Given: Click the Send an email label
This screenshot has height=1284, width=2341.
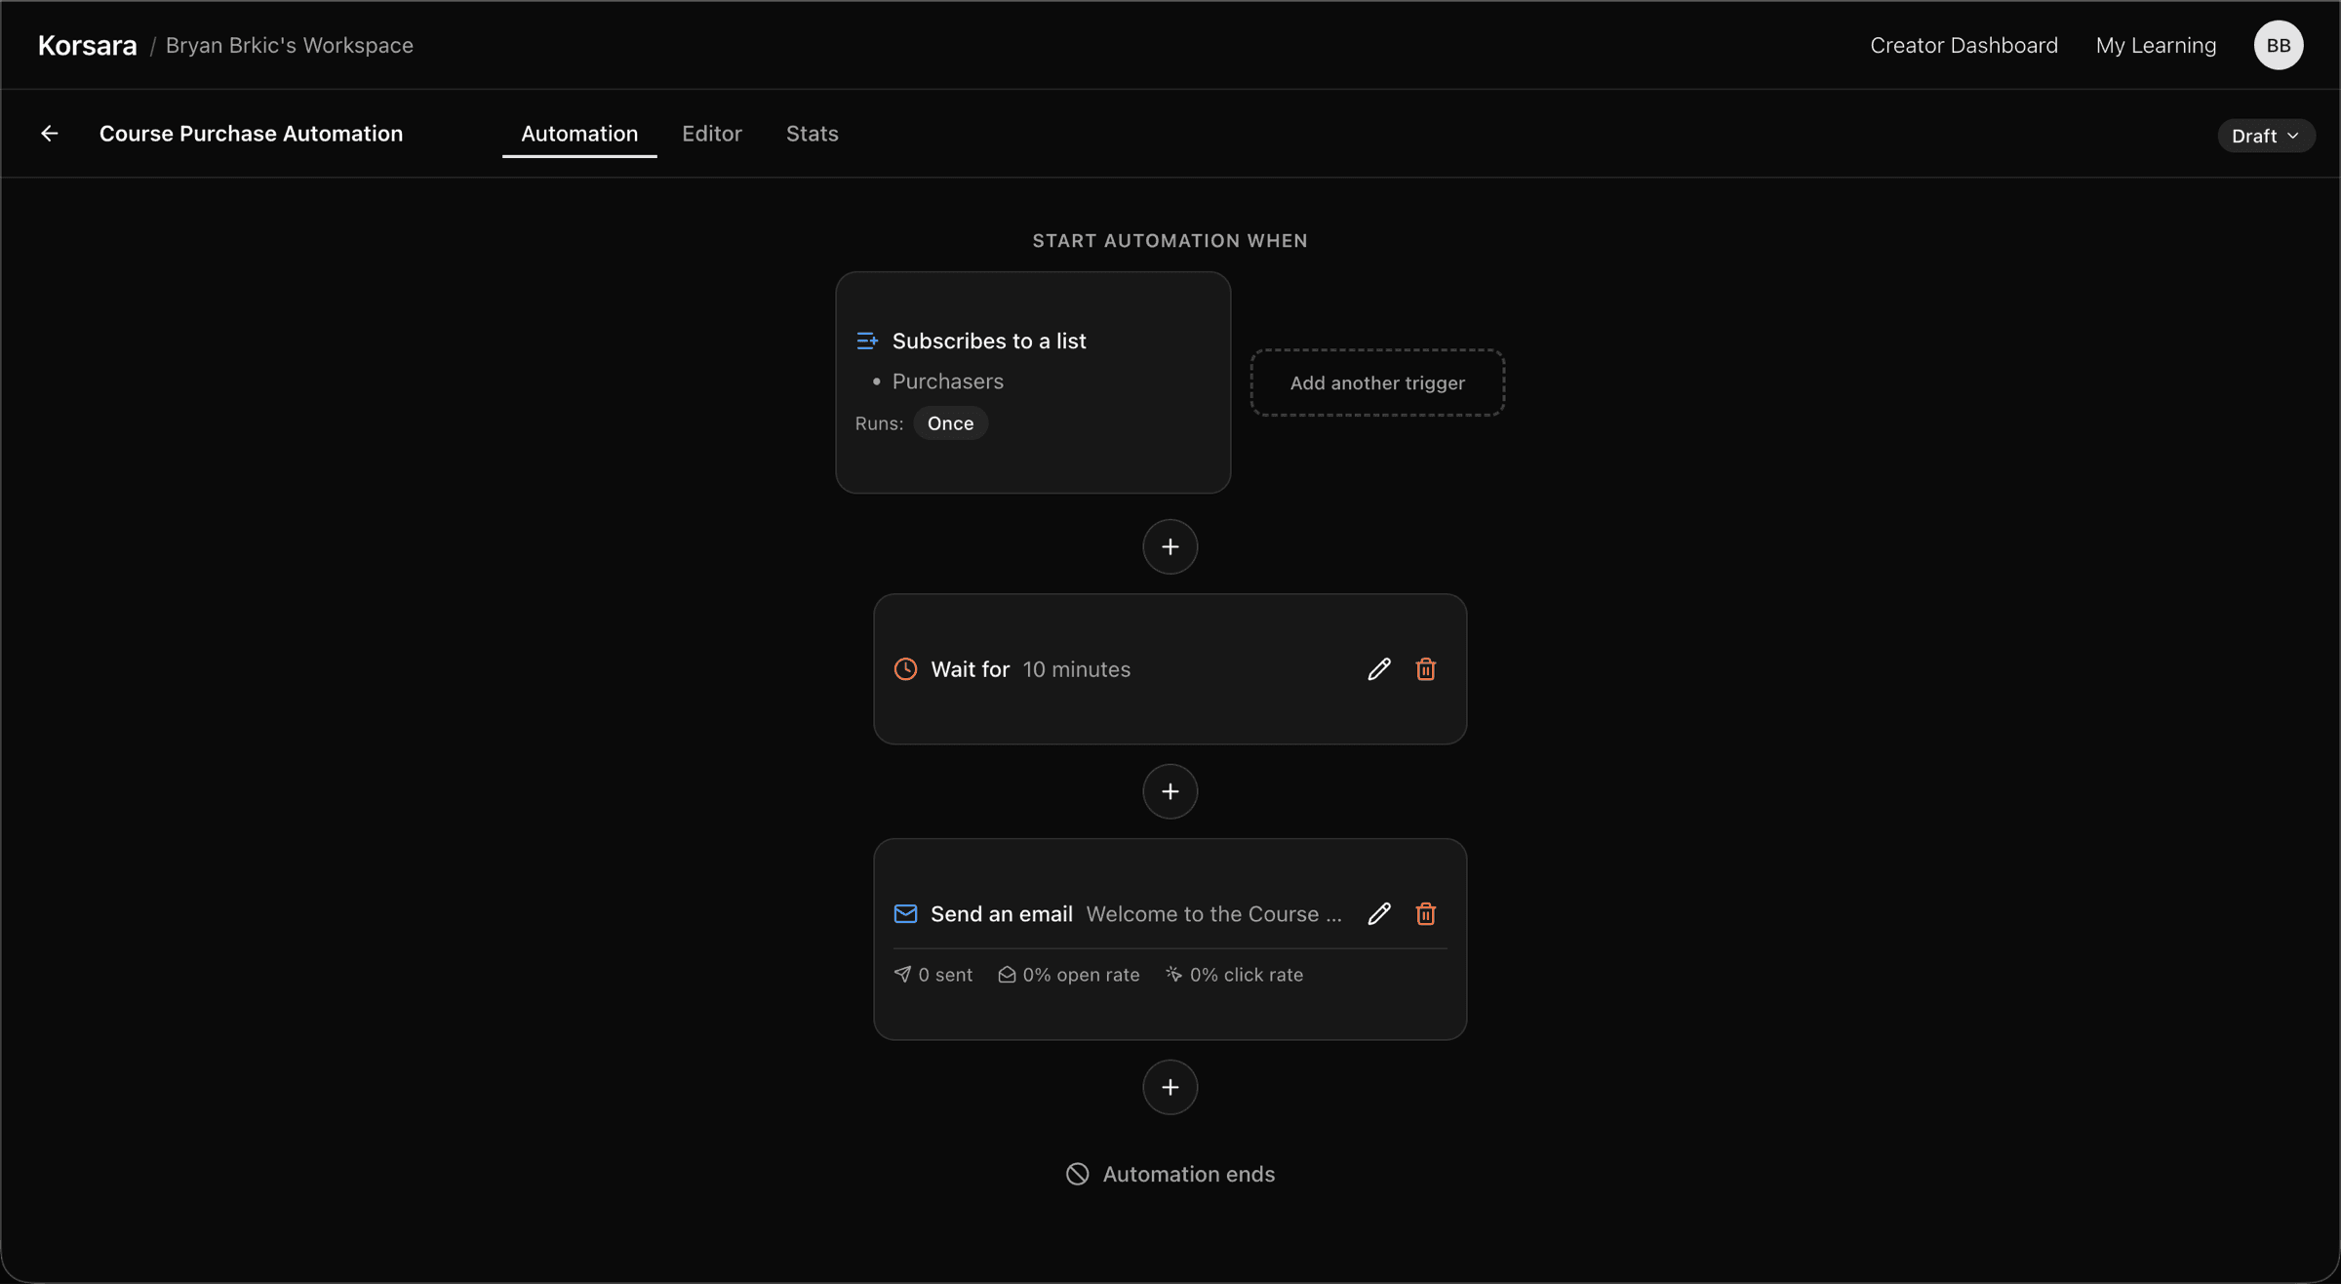Looking at the screenshot, I should (x=1001, y=914).
